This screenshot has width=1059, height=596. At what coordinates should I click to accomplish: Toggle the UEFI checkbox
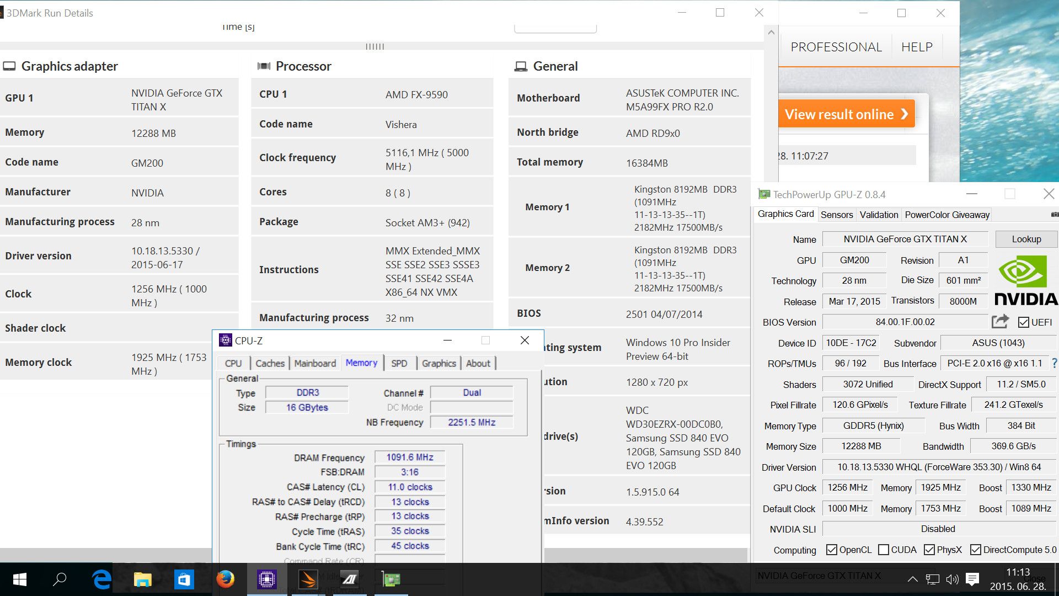[1024, 322]
